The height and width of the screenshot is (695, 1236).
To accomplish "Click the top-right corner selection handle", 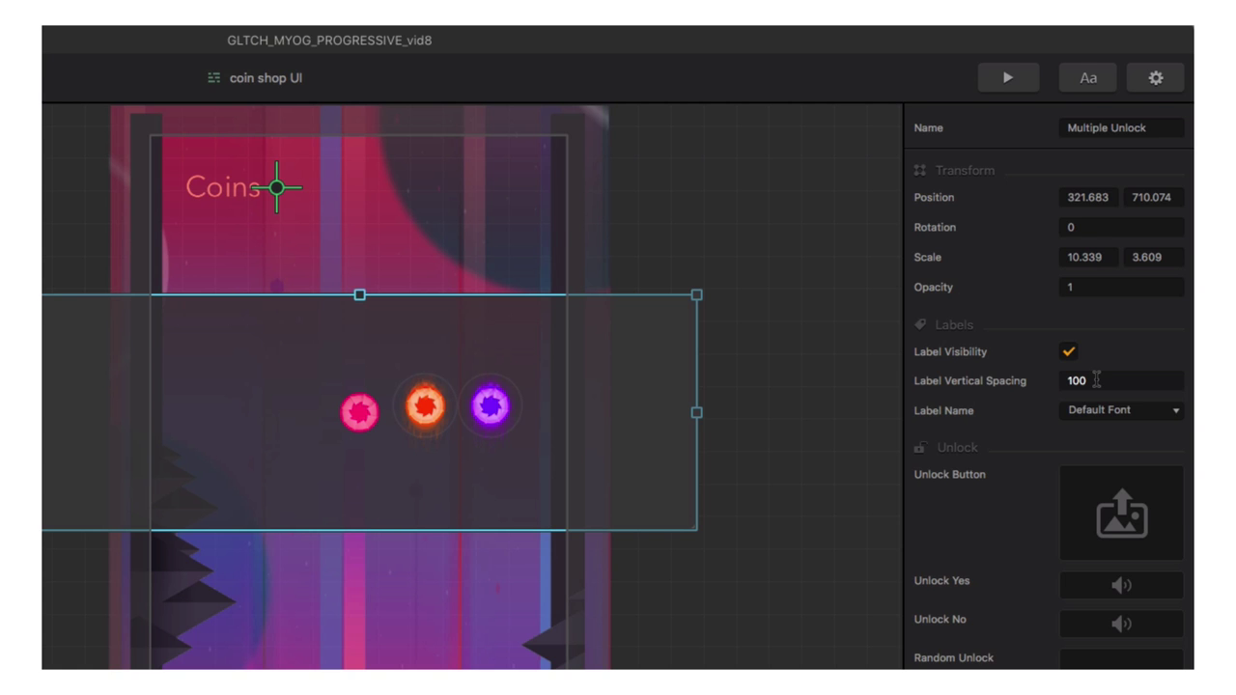I will [x=696, y=294].
